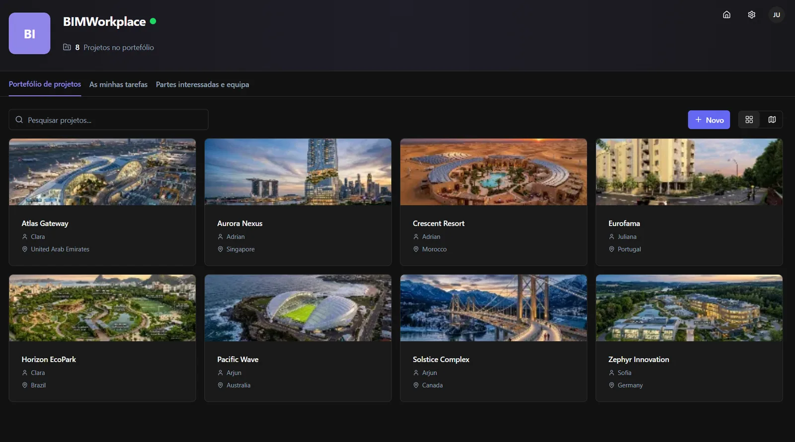Click the search magnifier icon
Screen dimensions: 795x442
pyautogui.click(x=19, y=120)
